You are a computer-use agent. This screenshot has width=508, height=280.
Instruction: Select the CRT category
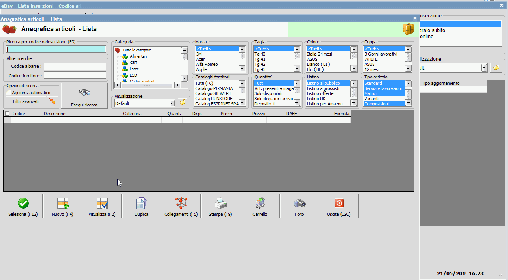[x=134, y=63]
